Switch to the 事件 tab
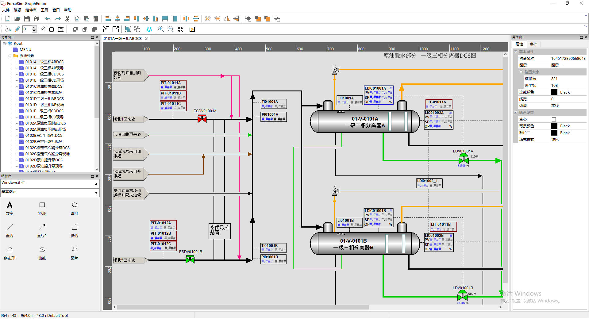Screen dimensions: 589x319 (533, 44)
